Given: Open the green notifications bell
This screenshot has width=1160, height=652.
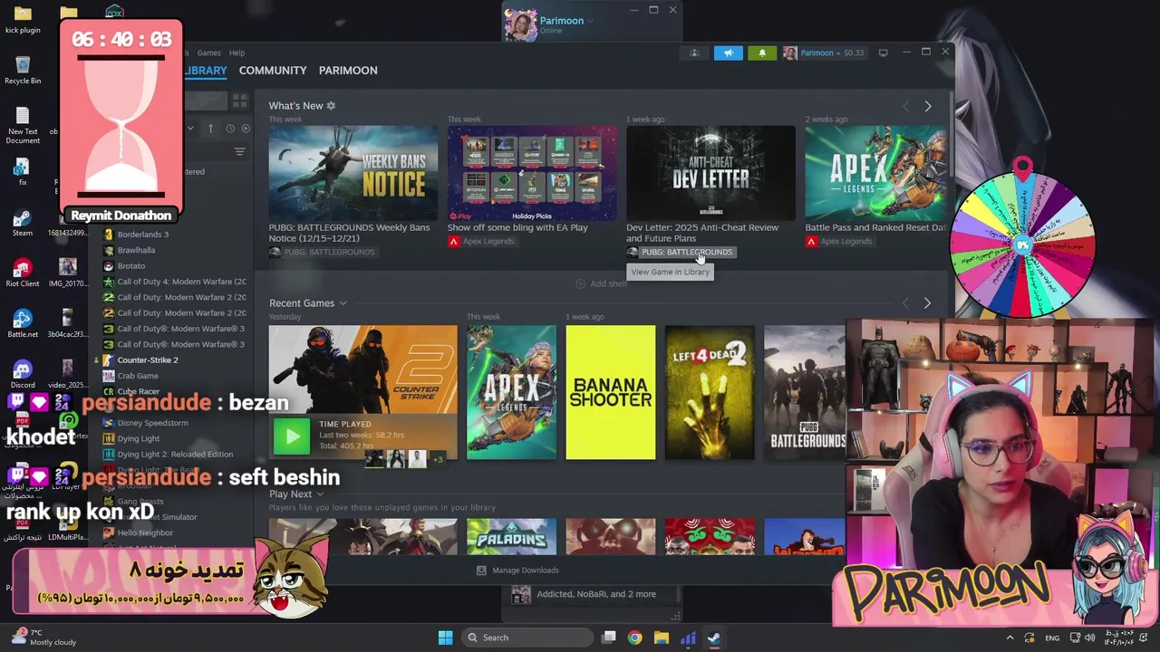Looking at the screenshot, I should [762, 53].
